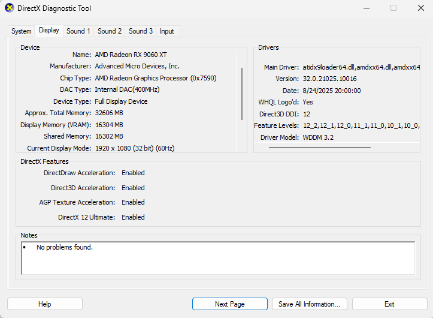Click the Next Page button
433x318 pixels.
point(230,304)
